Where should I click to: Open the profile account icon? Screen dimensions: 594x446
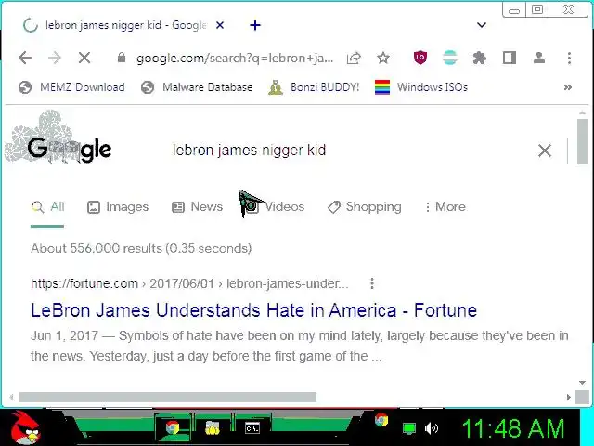(539, 58)
